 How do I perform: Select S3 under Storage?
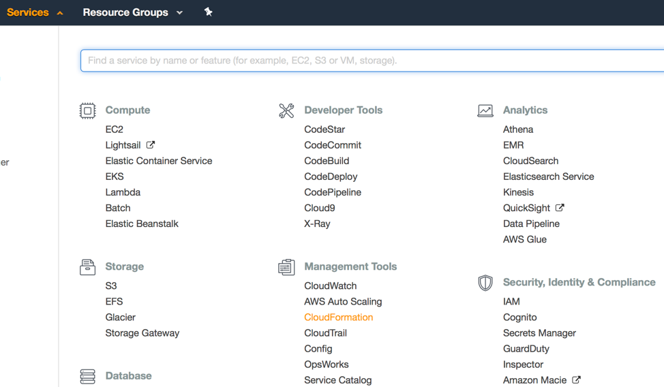tap(111, 285)
